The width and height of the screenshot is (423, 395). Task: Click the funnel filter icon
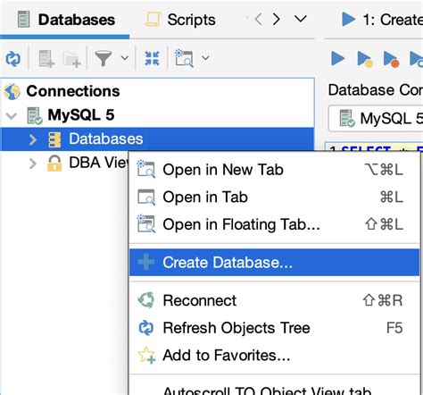[x=103, y=58]
